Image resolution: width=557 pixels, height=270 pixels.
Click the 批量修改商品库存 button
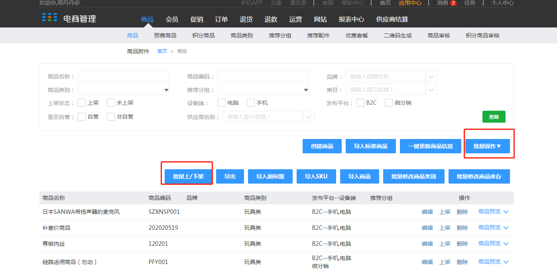pos(479,176)
